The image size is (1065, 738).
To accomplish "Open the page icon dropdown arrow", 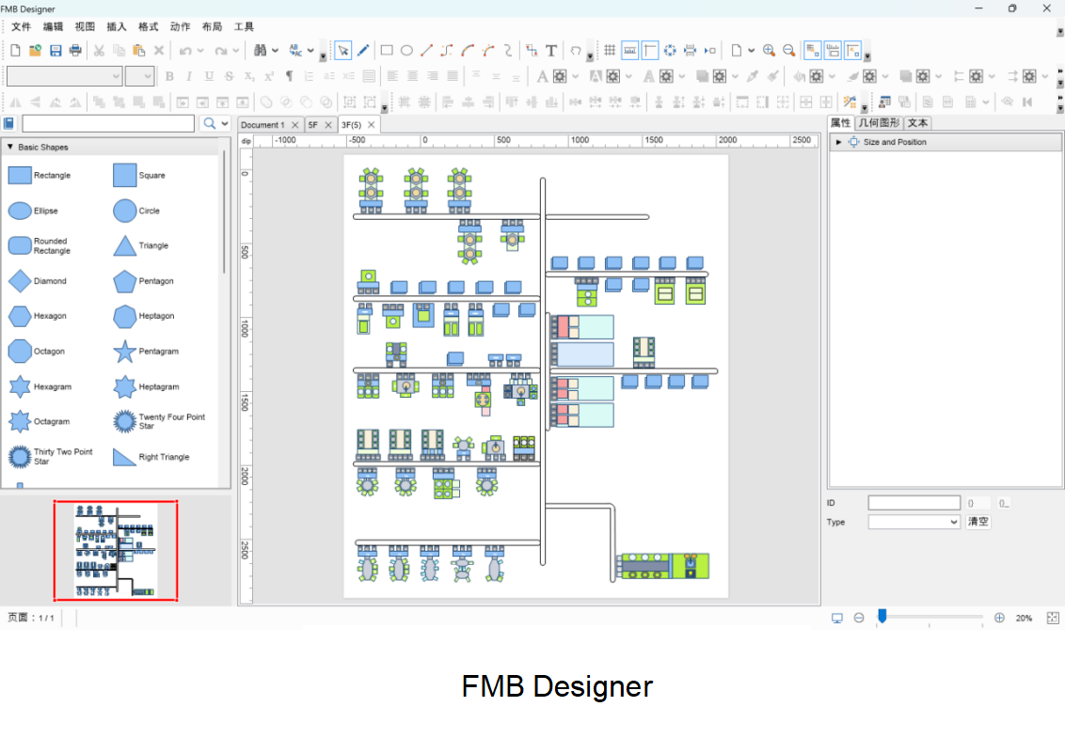I will click(751, 50).
